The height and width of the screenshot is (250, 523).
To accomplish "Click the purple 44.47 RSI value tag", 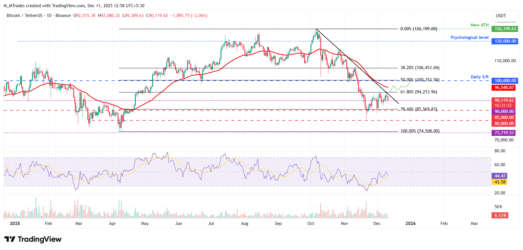I will 500,176.
